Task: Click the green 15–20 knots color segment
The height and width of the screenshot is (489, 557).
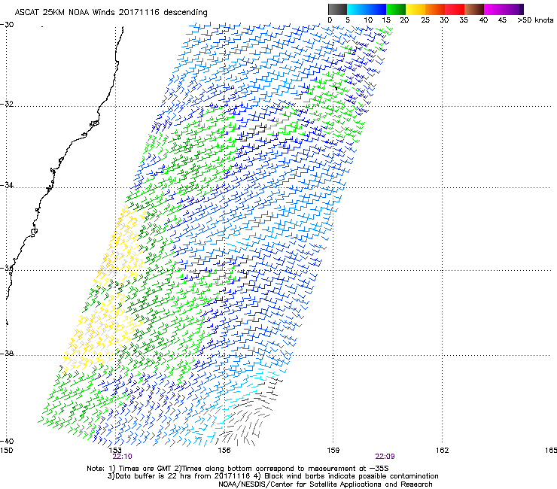Action: pyautogui.click(x=396, y=9)
